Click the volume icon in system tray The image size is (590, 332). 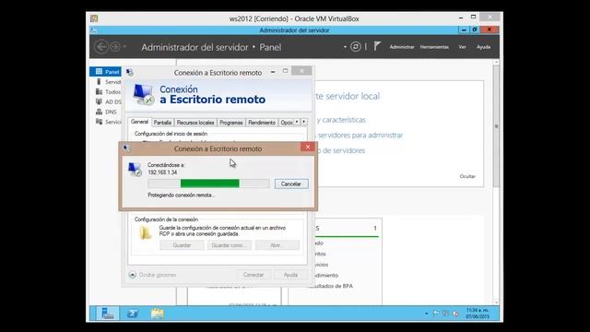pyautogui.click(x=455, y=314)
